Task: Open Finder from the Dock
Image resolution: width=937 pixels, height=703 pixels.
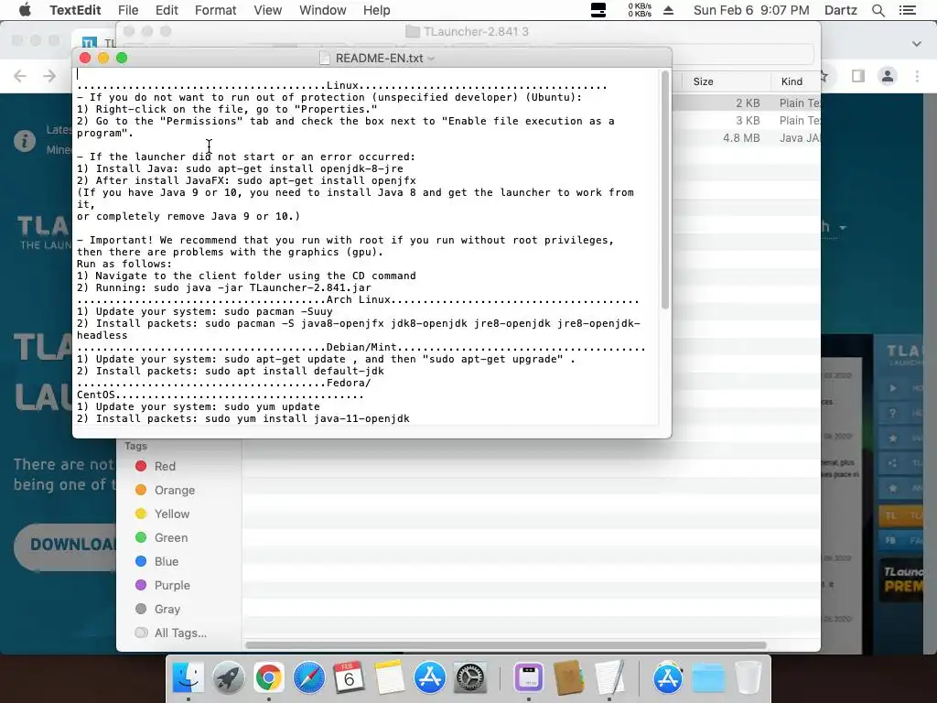Action: [x=188, y=678]
